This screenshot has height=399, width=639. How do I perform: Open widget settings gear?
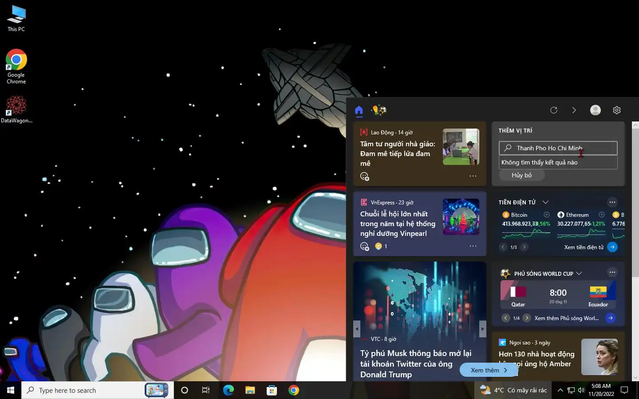pos(617,110)
